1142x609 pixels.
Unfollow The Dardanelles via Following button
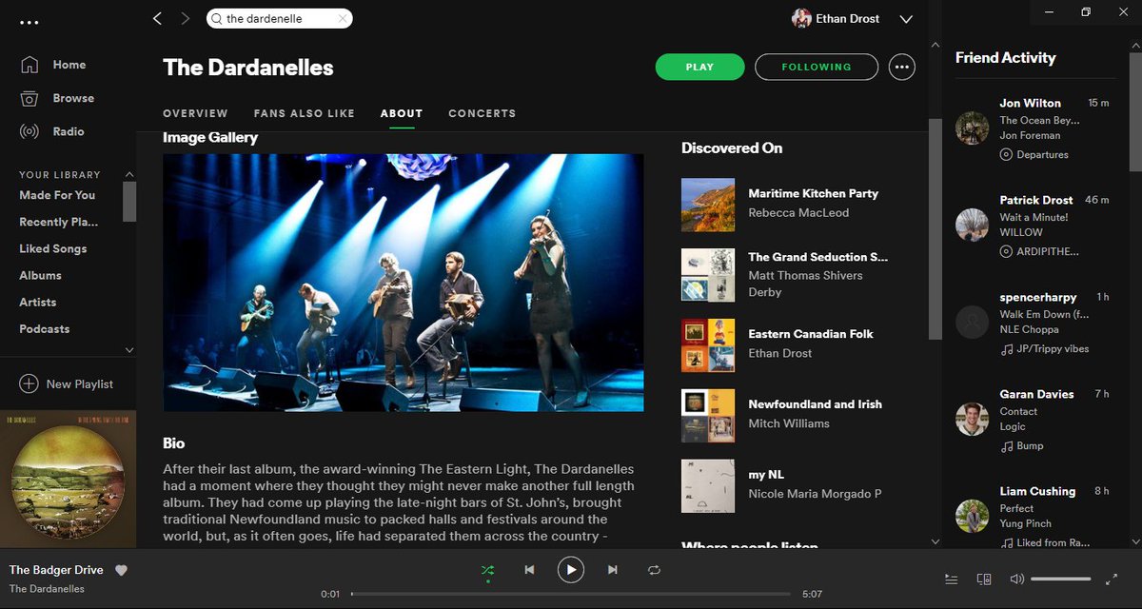[816, 67]
